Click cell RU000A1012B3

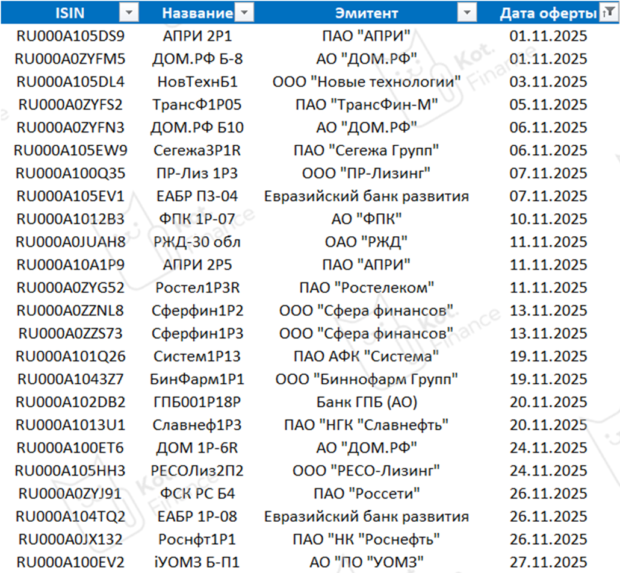(x=70, y=219)
